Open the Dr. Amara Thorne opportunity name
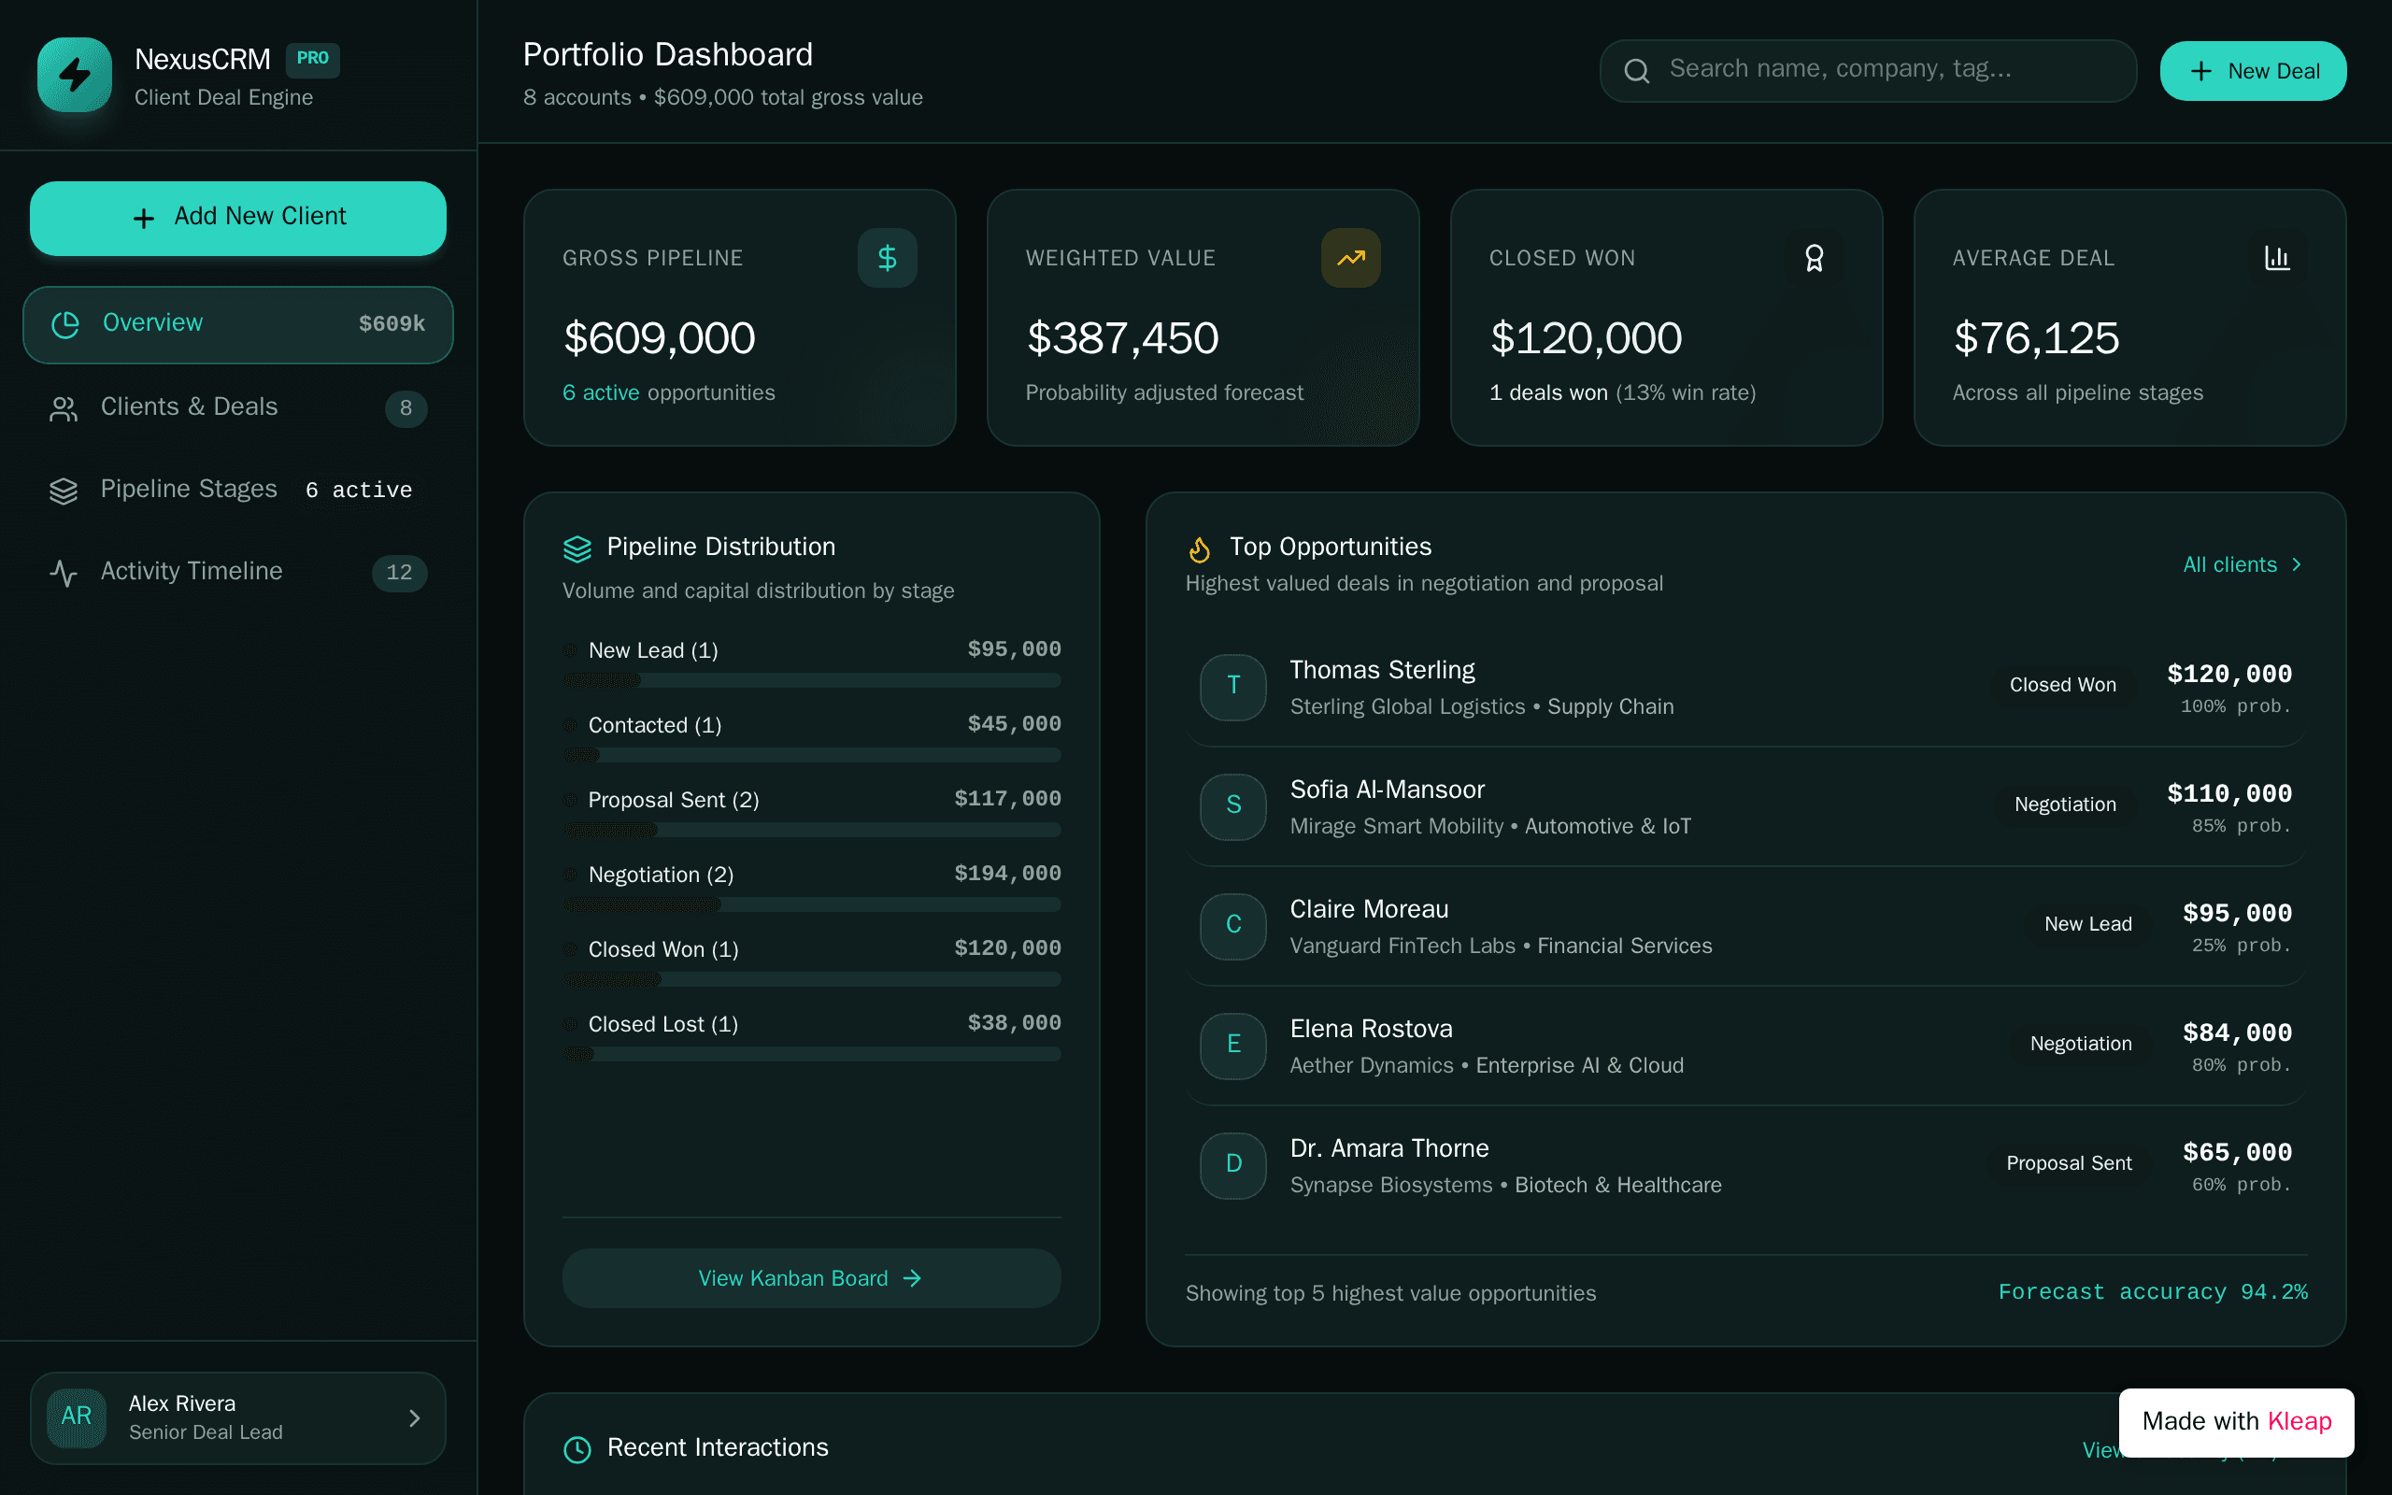Viewport: 2392px width, 1495px height. click(x=1388, y=1149)
